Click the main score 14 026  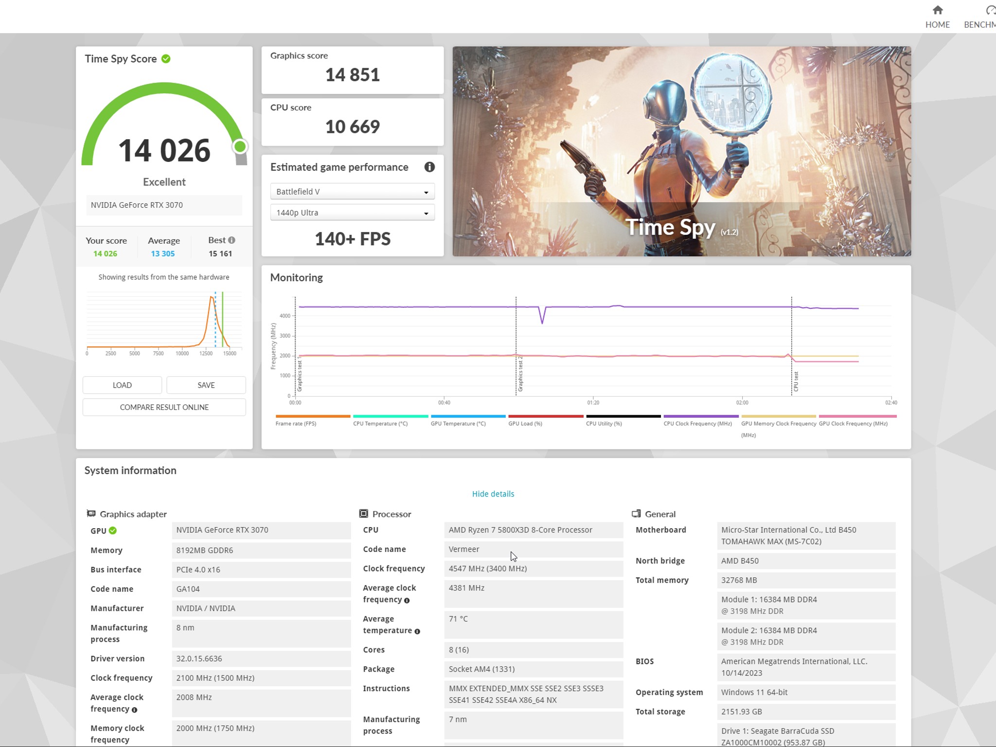tap(164, 150)
